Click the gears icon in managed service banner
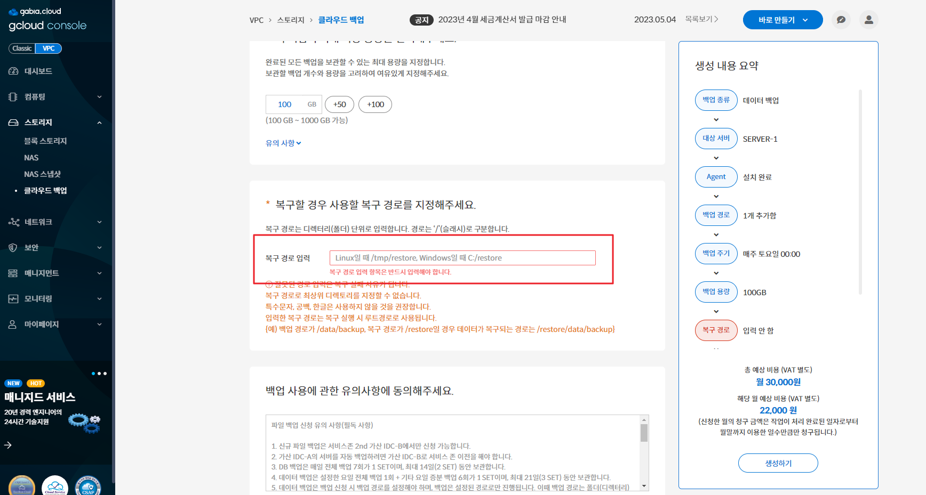 [84, 423]
